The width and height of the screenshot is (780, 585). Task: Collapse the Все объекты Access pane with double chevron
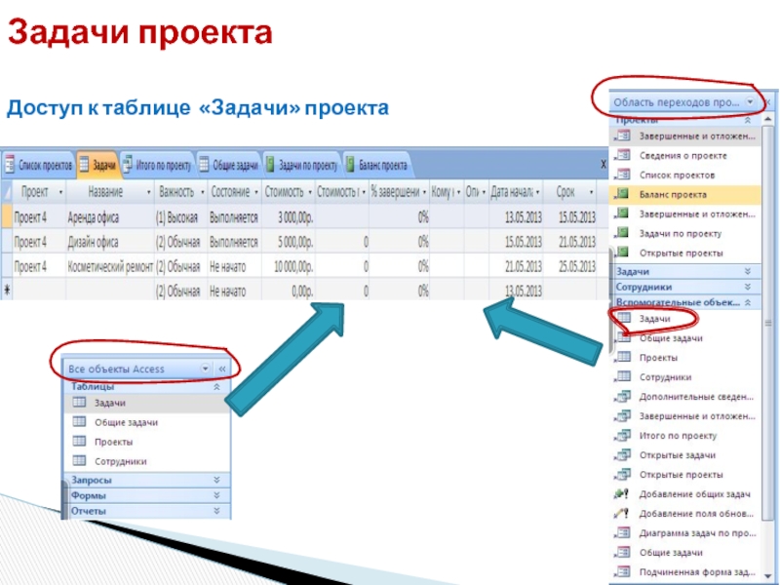click(221, 369)
